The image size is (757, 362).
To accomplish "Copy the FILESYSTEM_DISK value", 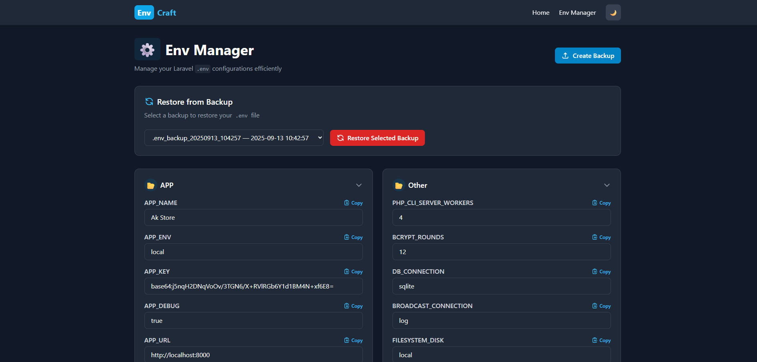I will (601, 340).
